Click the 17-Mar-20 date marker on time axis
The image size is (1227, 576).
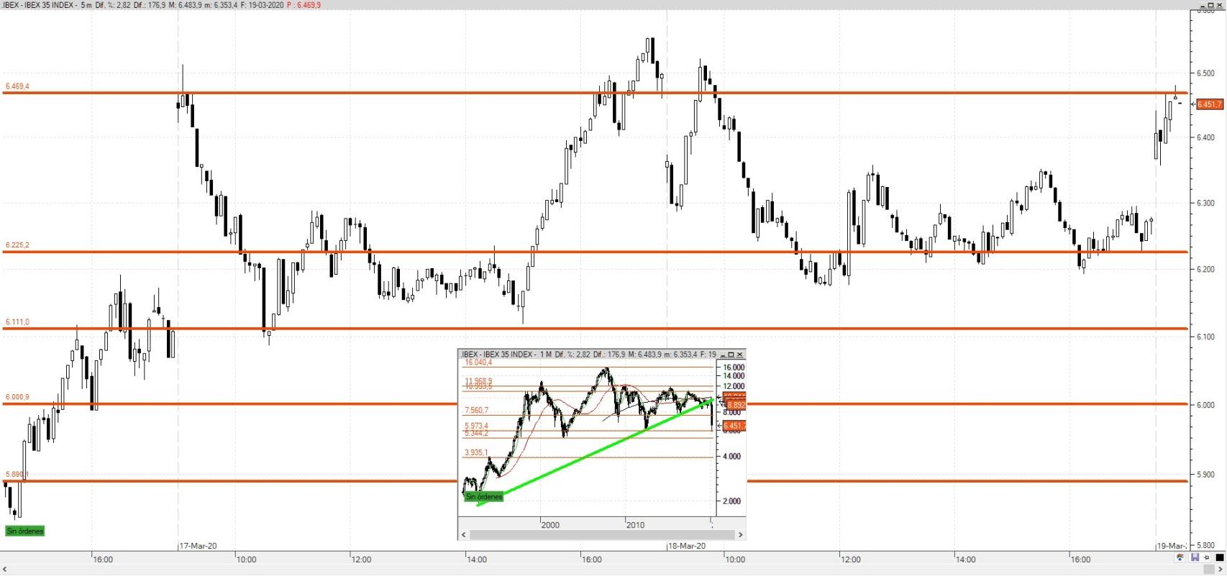(x=198, y=546)
